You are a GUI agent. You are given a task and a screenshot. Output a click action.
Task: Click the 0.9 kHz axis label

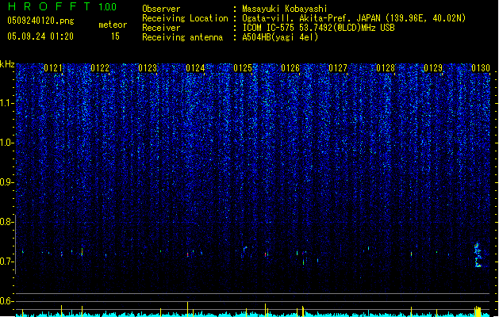coord(7,182)
